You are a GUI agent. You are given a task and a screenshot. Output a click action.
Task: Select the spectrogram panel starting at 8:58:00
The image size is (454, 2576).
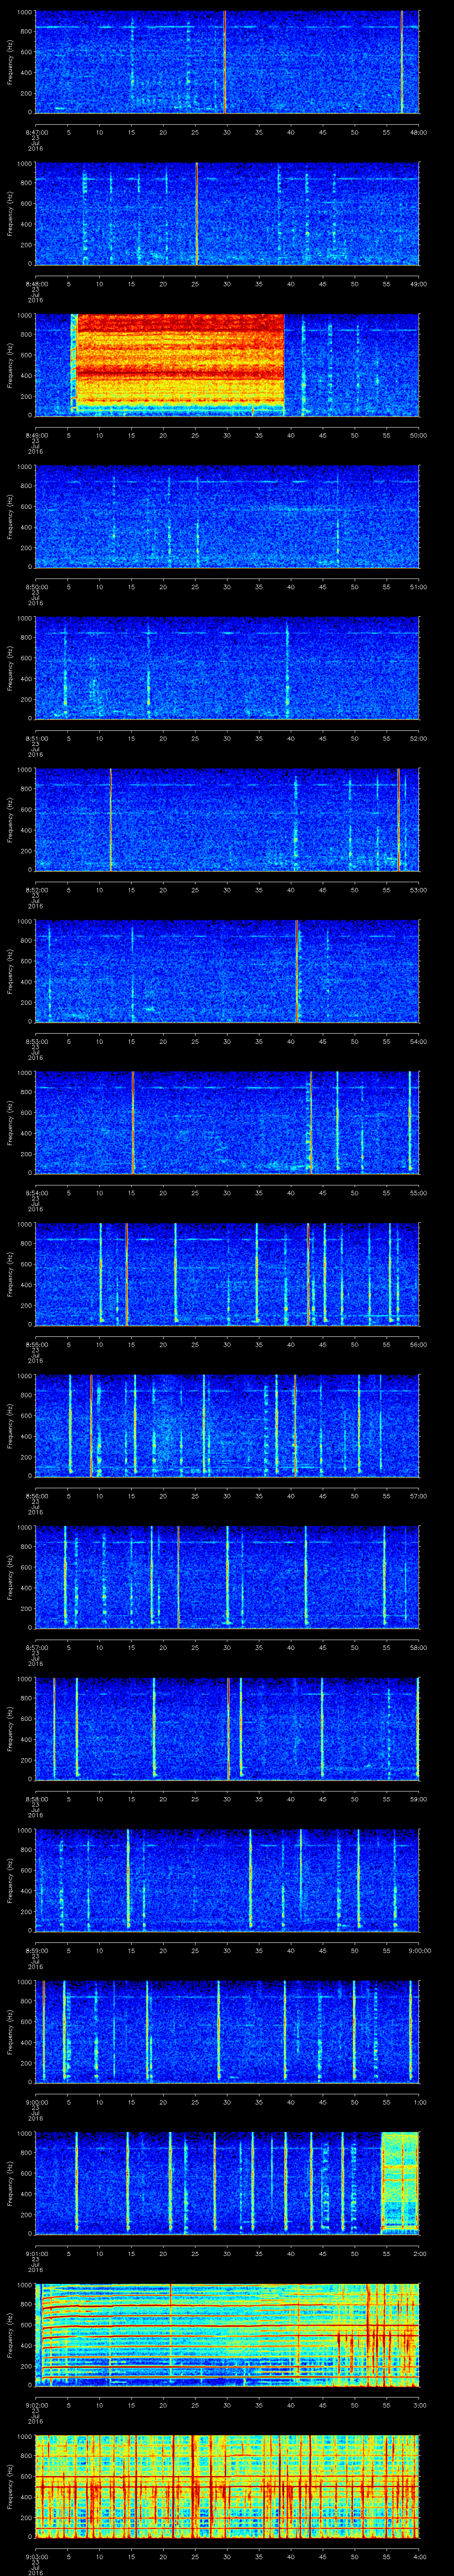(227, 1729)
